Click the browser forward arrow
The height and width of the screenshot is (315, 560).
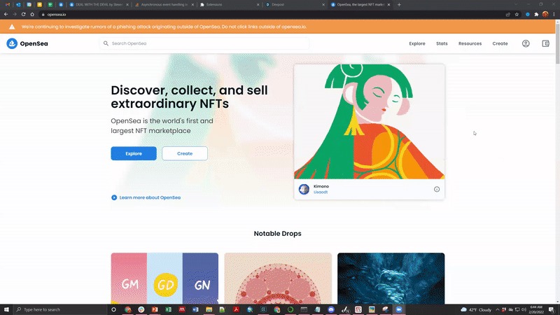pyautogui.click(x=15, y=14)
